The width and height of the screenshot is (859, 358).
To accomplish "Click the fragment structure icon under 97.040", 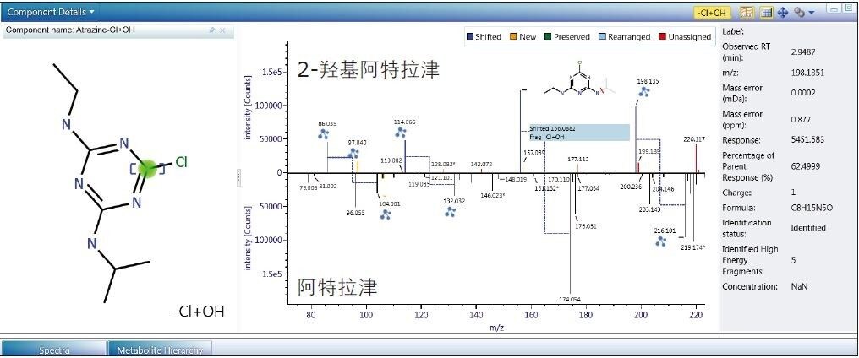I will point(353,154).
